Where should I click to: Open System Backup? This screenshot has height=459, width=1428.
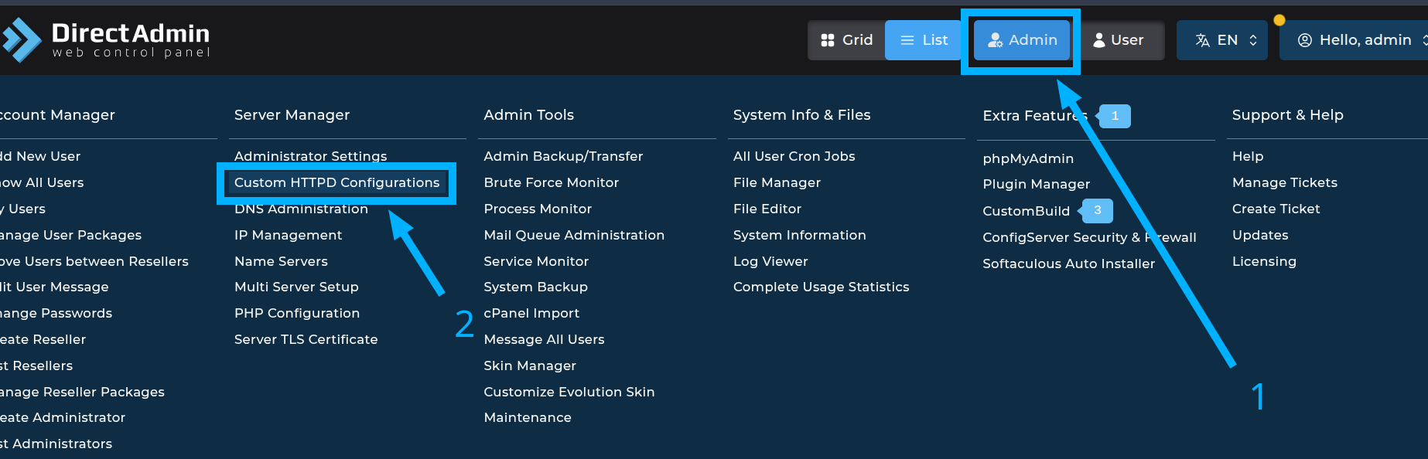pos(535,287)
